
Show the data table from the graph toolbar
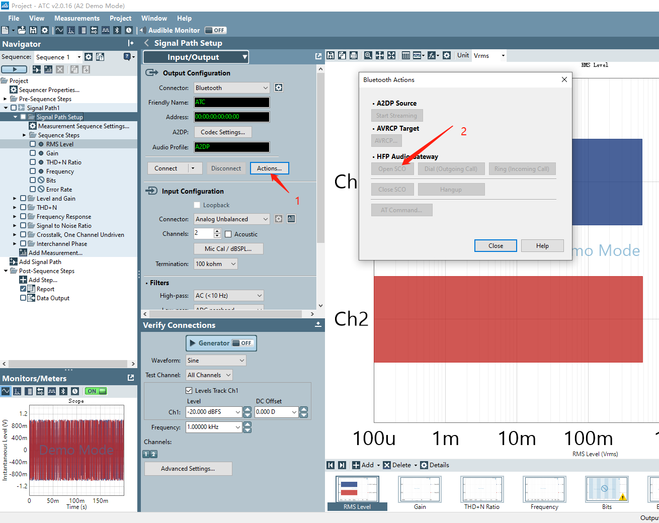click(406, 55)
